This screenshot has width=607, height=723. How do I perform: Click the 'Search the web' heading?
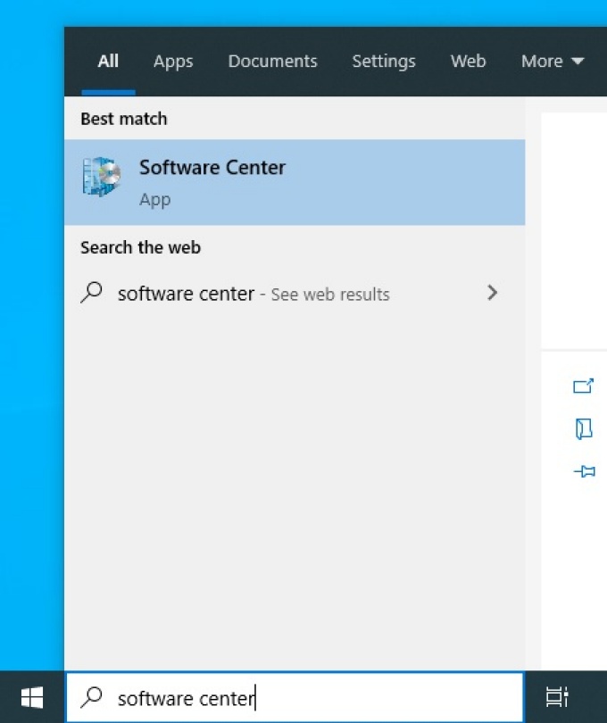click(x=141, y=247)
